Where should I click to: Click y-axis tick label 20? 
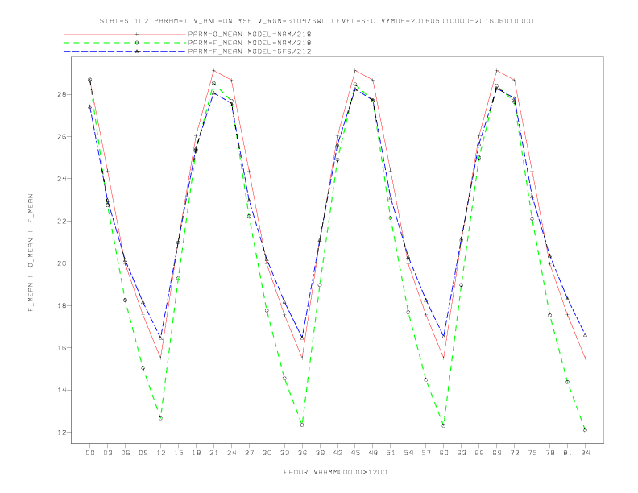coord(61,263)
